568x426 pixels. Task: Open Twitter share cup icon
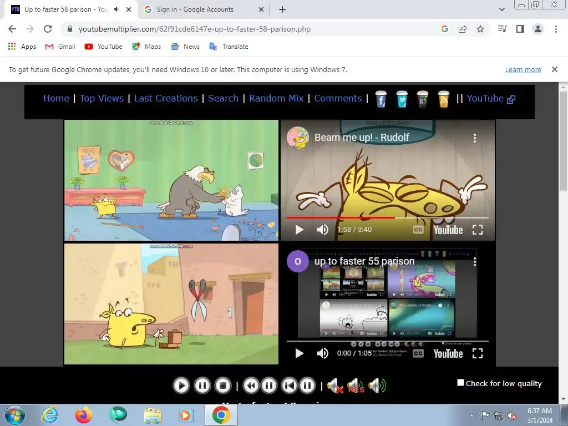(x=402, y=99)
